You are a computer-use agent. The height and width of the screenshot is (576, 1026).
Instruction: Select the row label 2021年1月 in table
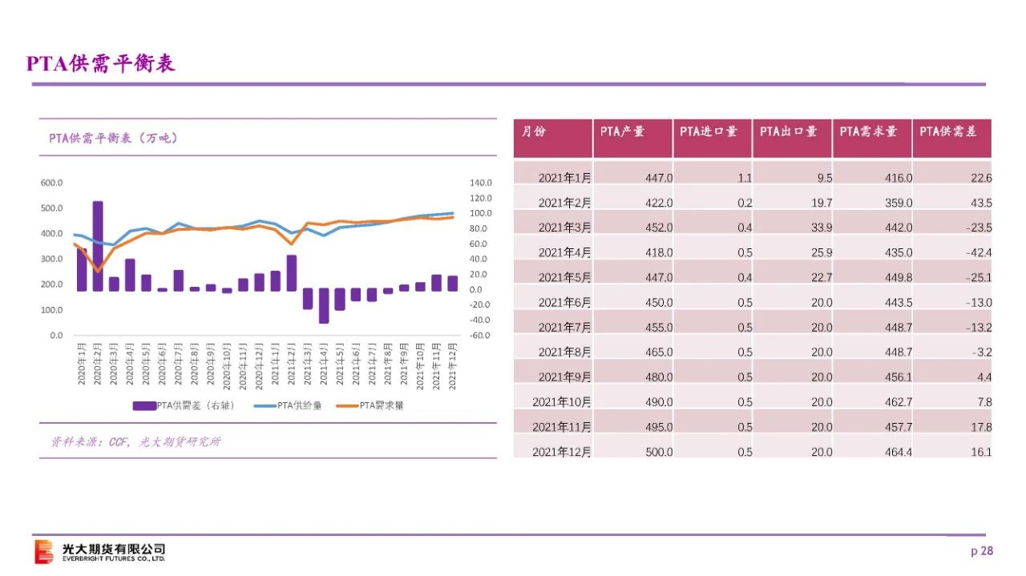564,178
